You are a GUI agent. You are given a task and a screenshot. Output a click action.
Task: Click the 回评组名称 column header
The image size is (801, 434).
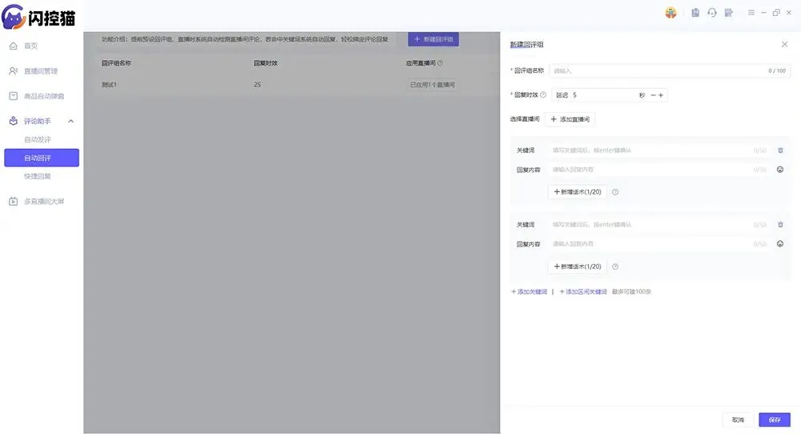click(116, 63)
